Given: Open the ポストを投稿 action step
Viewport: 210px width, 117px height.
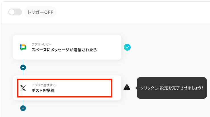Looking at the screenshot, I should tap(43, 91).
